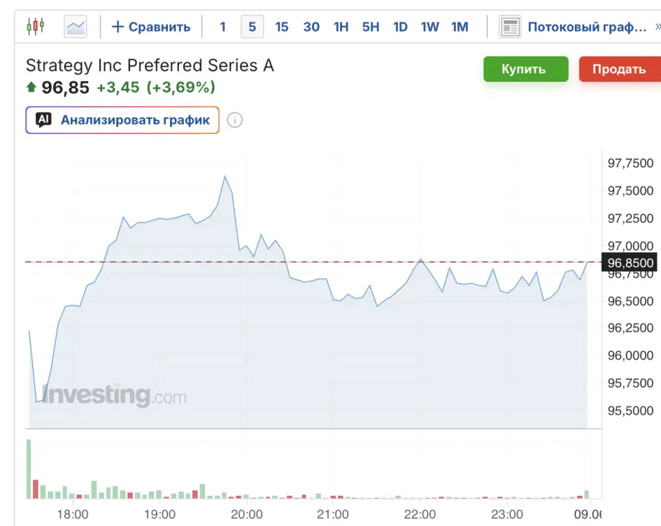Screen dimensions: 661x526
Task: Click the info icon beside Анализировать график
Action: click(235, 120)
